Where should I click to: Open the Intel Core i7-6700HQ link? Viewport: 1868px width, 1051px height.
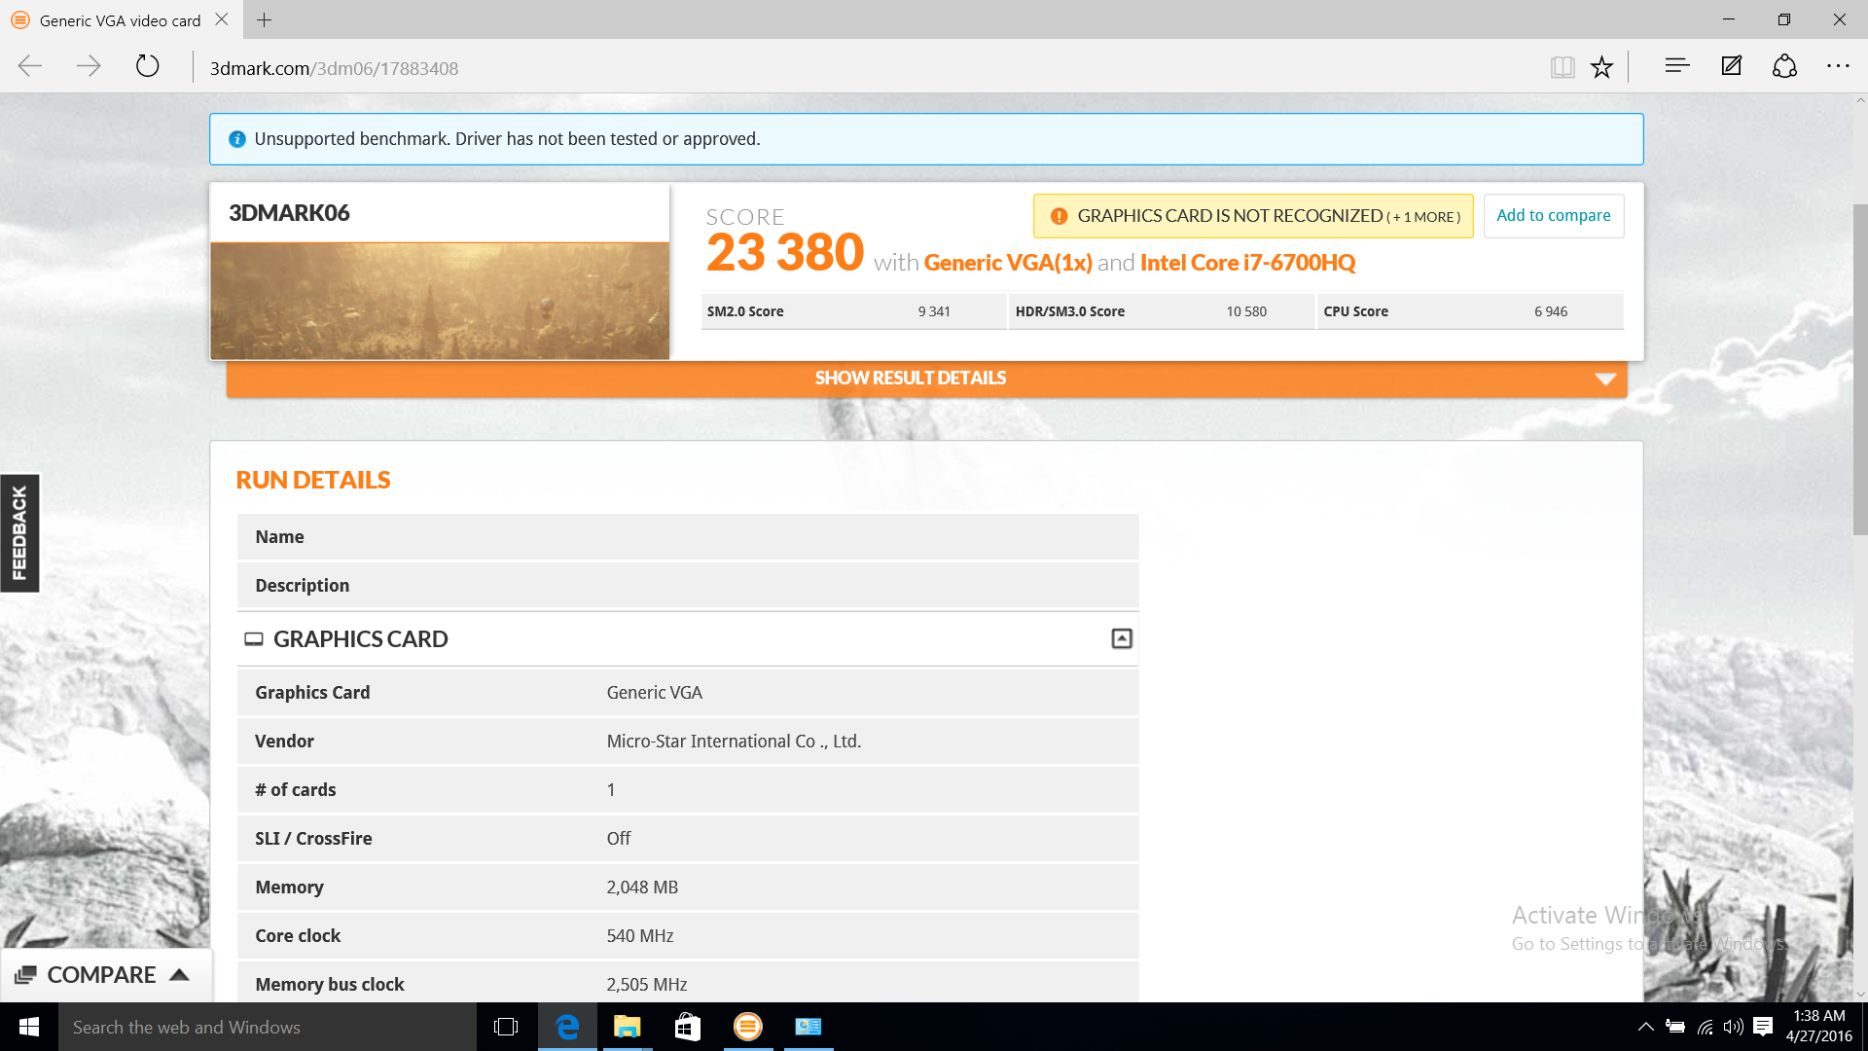coord(1247,263)
